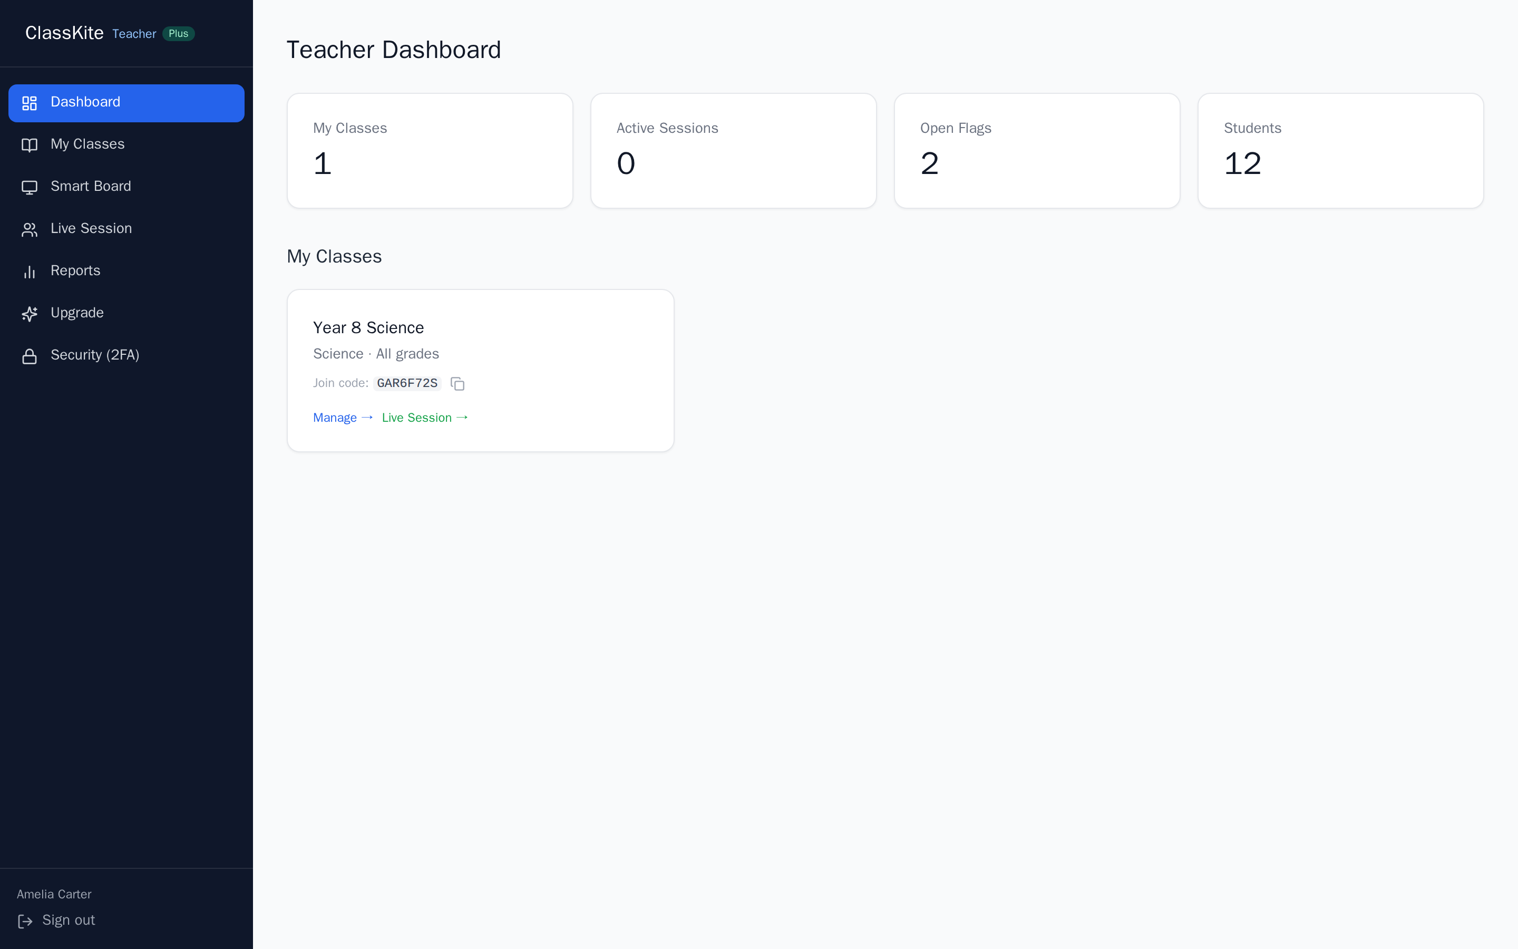
Task: Click the Dashboard grid icon
Action: (30, 103)
